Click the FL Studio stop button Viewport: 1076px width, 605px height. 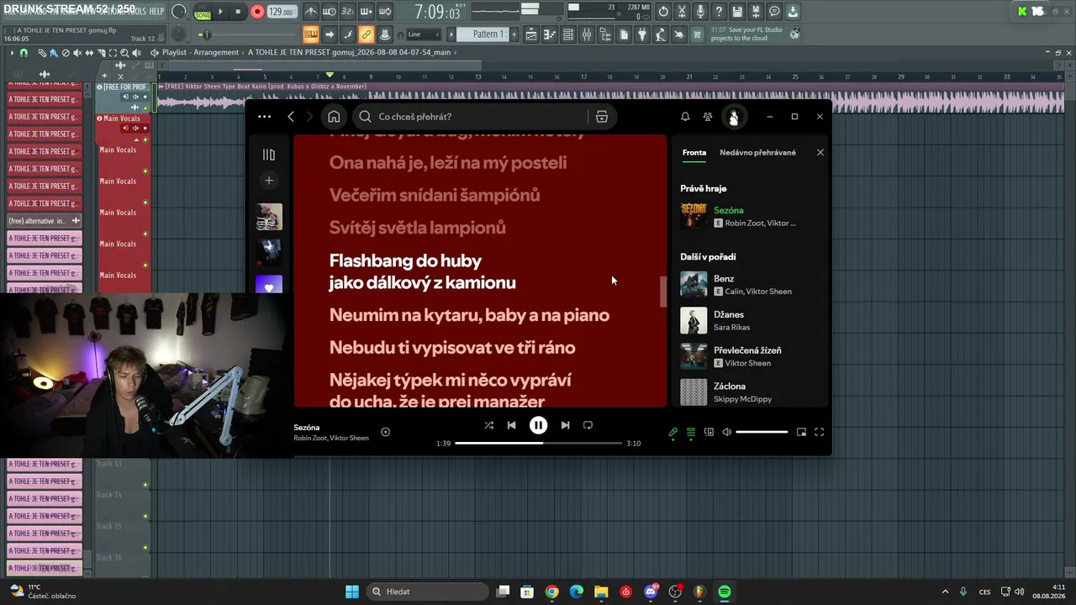click(239, 12)
